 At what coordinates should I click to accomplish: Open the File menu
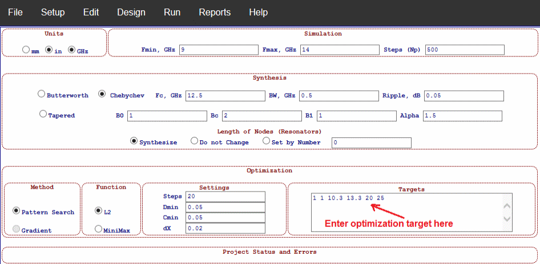point(15,12)
